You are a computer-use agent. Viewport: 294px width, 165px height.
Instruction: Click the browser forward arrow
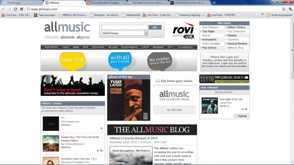coord(10,9)
